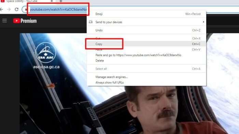The height and width of the screenshot is (134, 239).
Task: Choose Paste and go to YouTube URL
Action: click(146, 55)
